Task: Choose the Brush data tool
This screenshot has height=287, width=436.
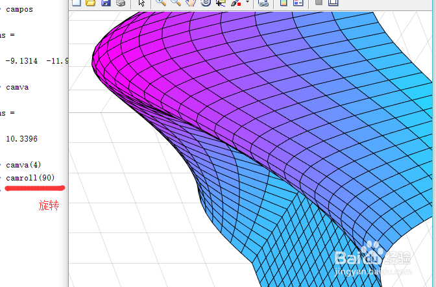Action: click(236, 3)
